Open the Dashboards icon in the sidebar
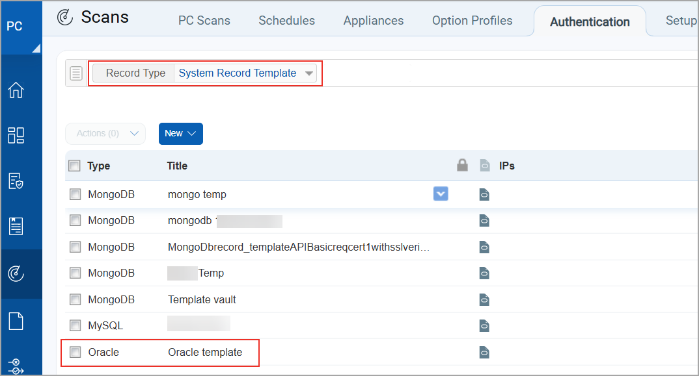 (x=21, y=135)
